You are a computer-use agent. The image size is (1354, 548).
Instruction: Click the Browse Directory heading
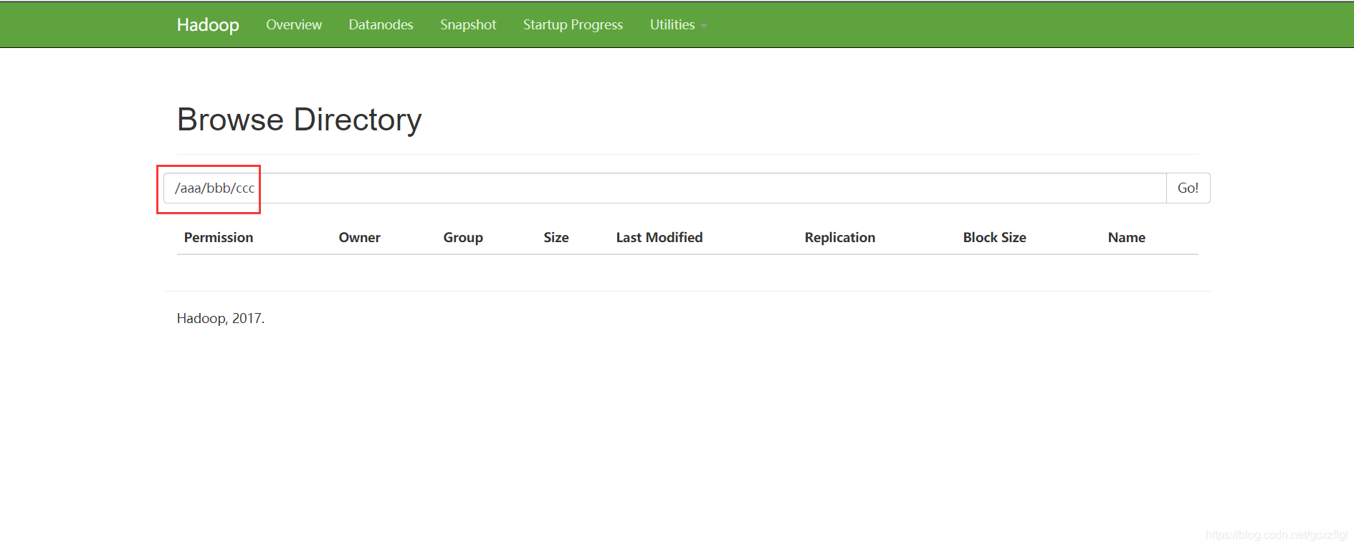pos(300,120)
